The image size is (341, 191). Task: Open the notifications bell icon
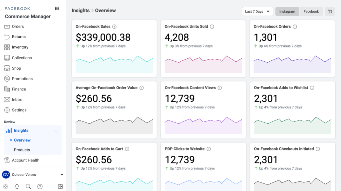point(17,186)
